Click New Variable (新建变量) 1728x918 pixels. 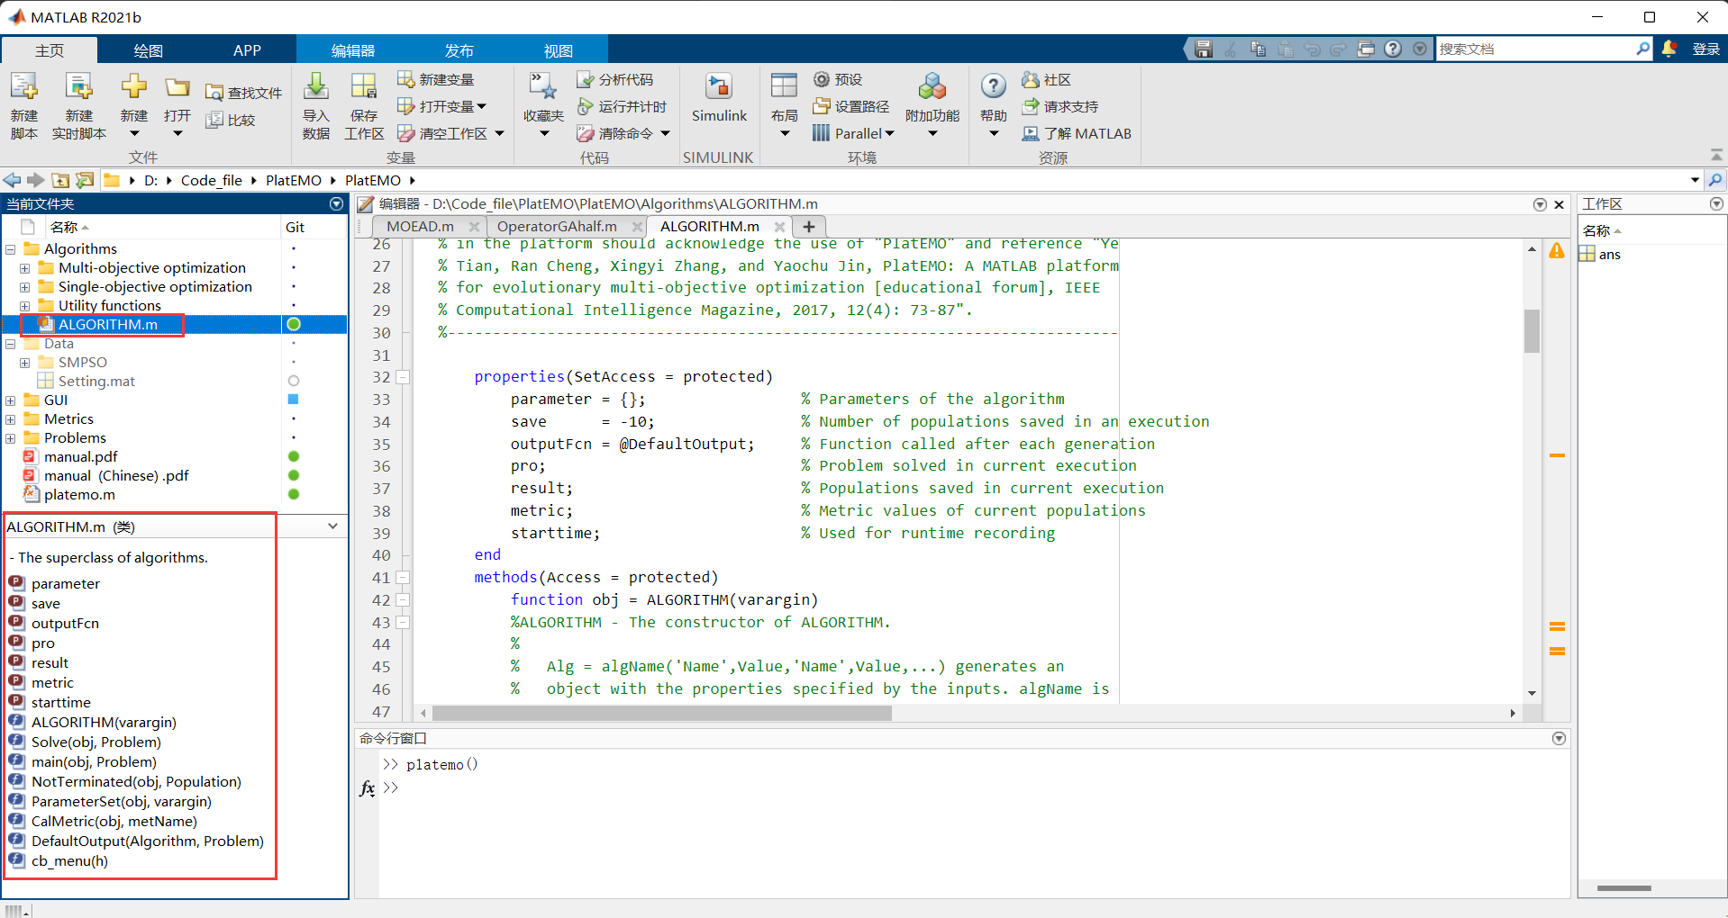tap(436, 80)
